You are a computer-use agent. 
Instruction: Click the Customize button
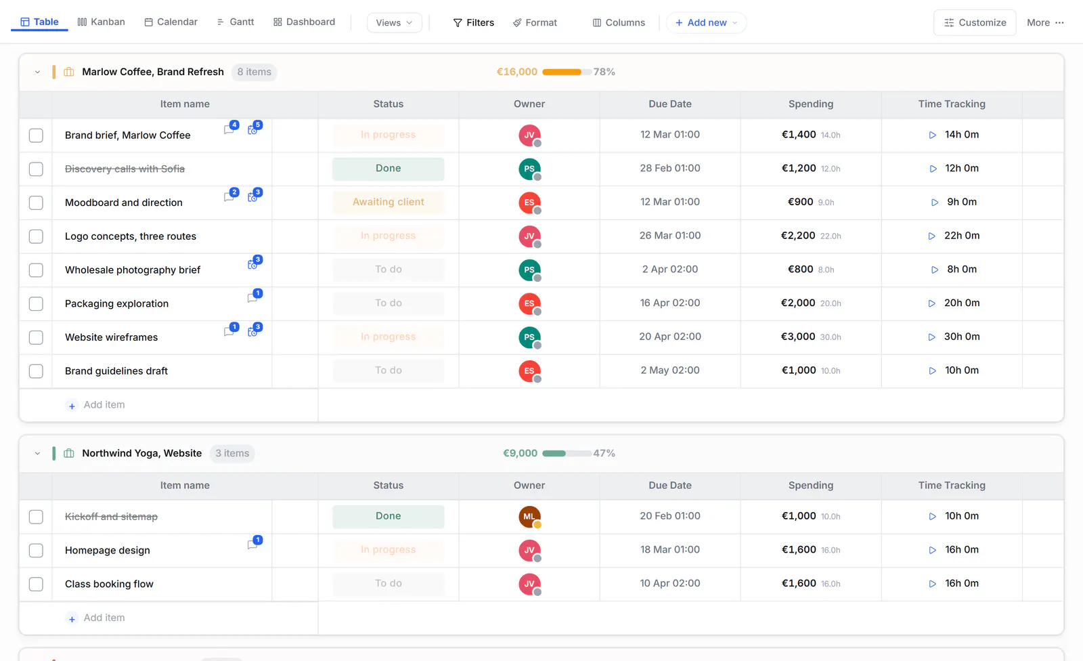pos(975,22)
